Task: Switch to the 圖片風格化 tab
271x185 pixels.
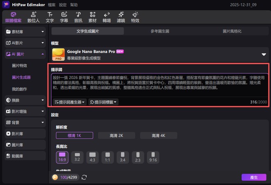Action: tap(232, 31)
